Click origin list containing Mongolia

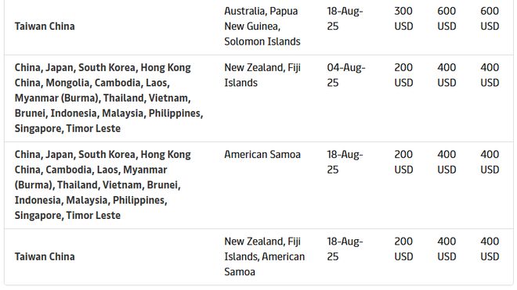pos(109,98)
